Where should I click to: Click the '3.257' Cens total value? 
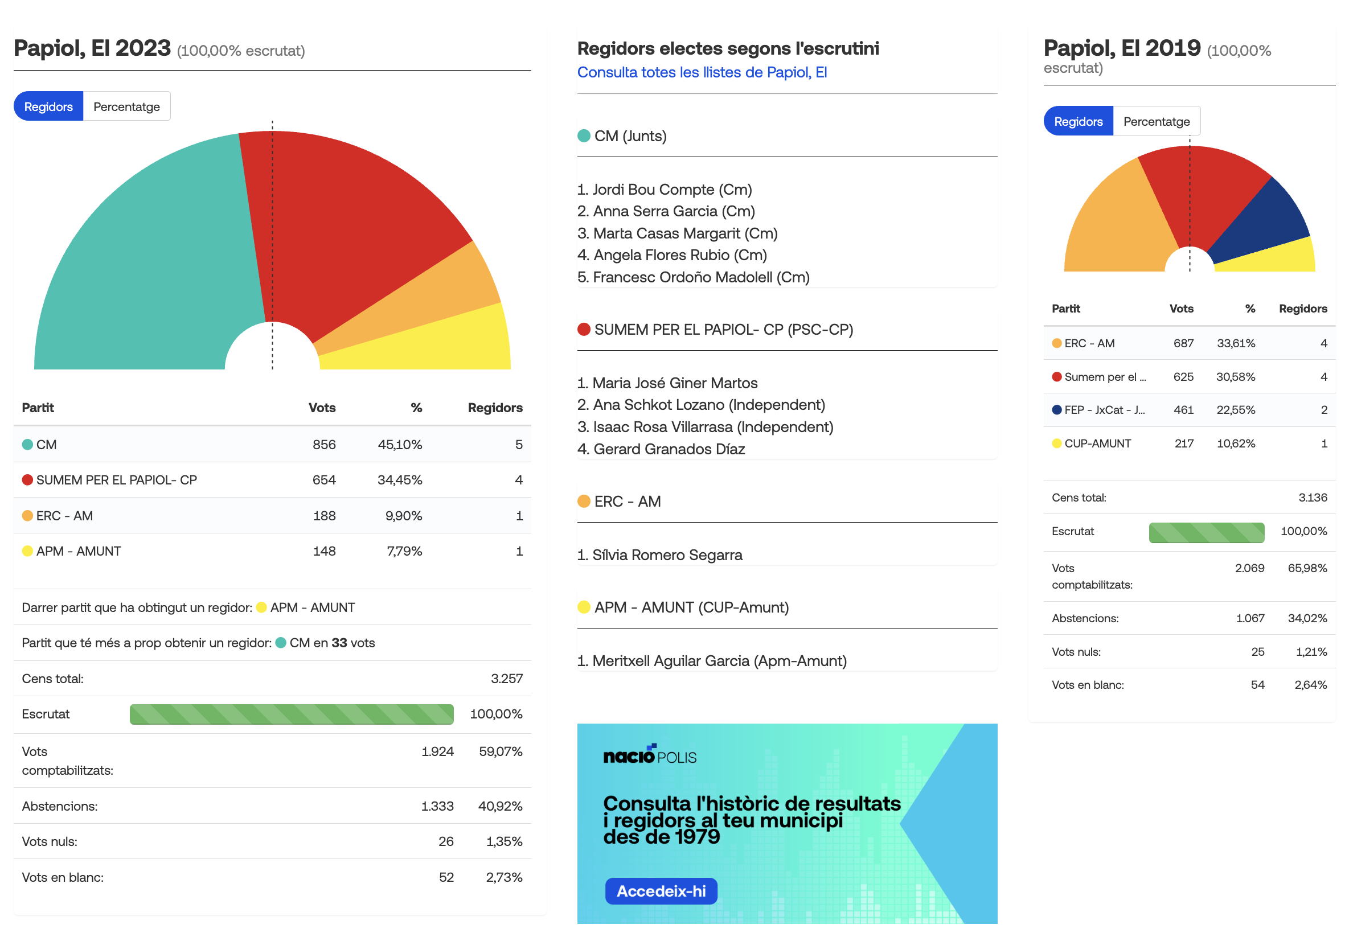click(x=506, y=678)
